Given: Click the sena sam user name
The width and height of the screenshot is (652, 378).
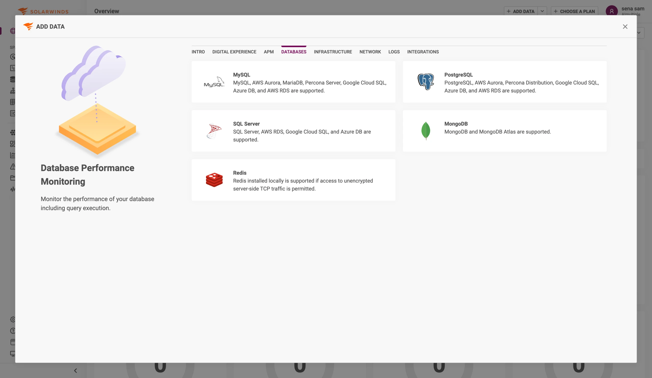Looking at the screenshot, I should pos(633,9).
